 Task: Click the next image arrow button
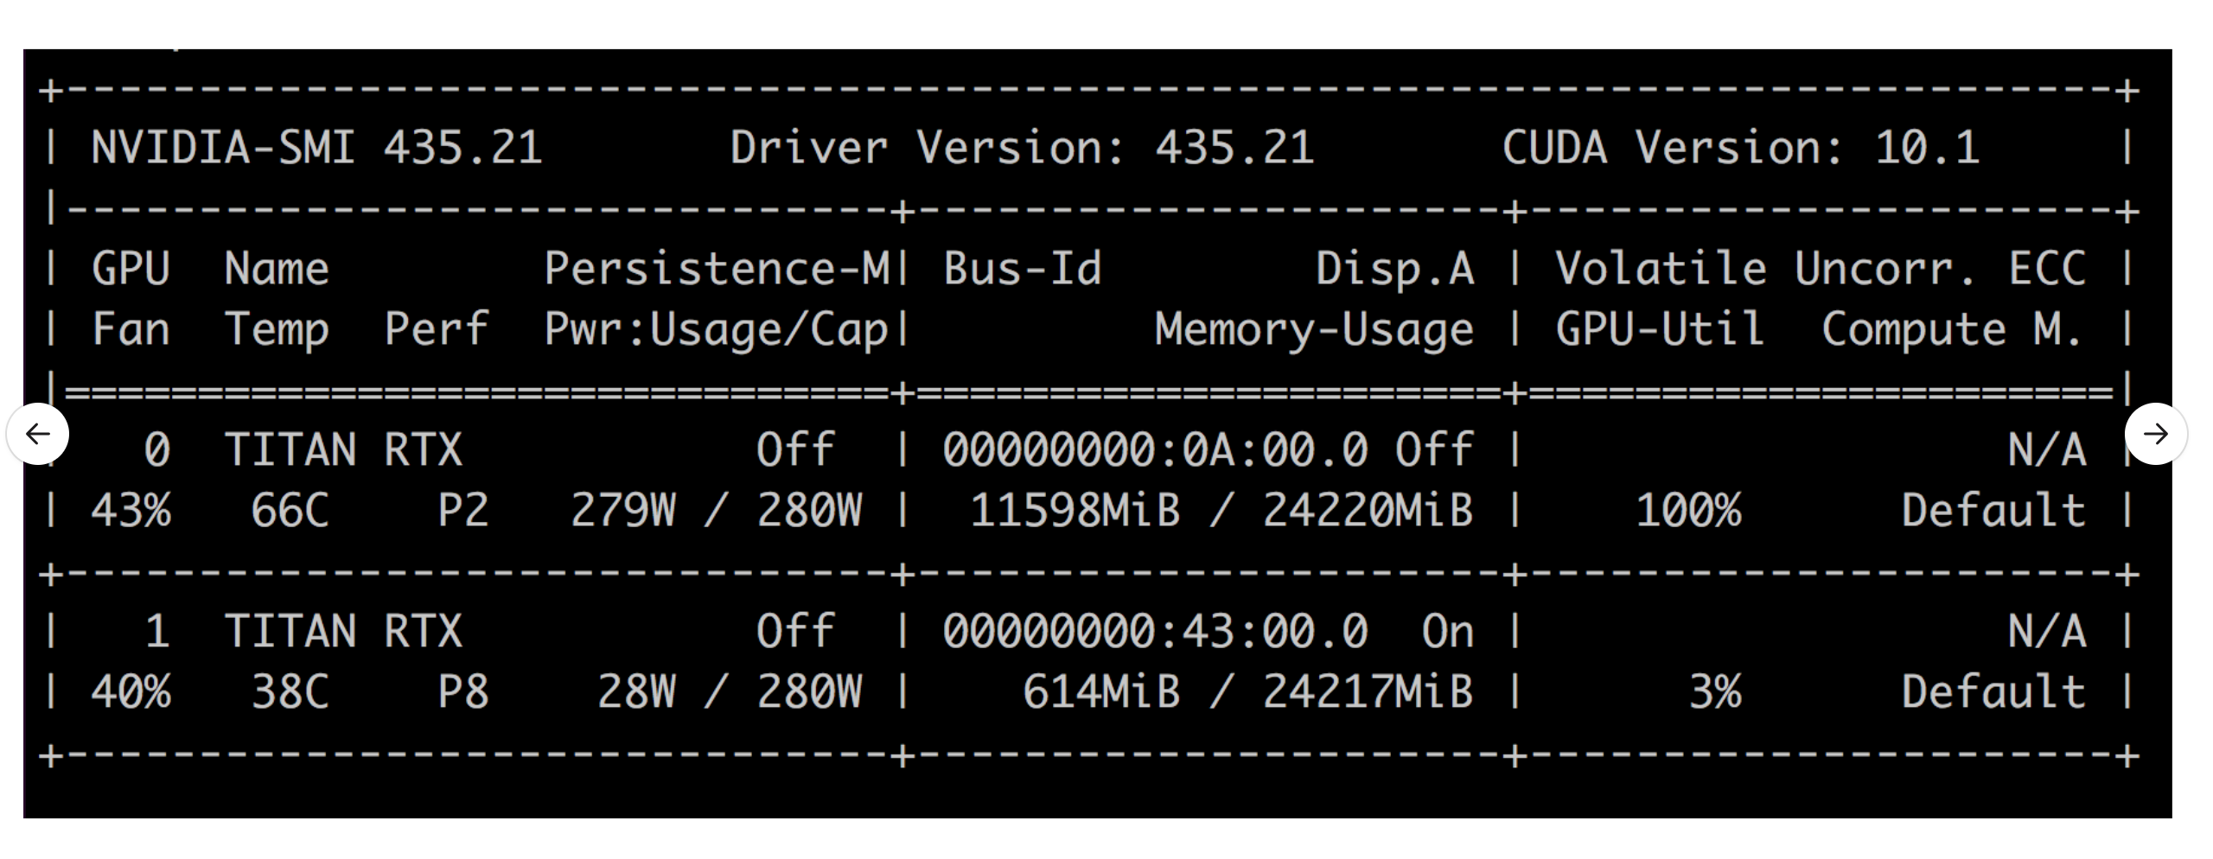pyautogui.click(x=2155, y=434)
